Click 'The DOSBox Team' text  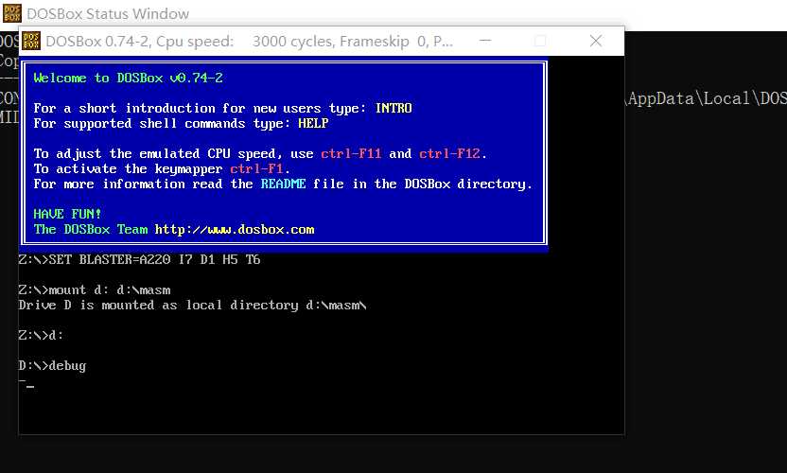(x=91, y=229)
